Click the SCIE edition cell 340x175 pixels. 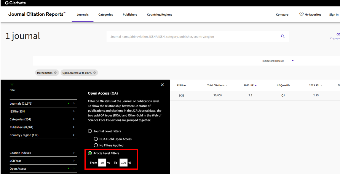(x=181, y=95)
